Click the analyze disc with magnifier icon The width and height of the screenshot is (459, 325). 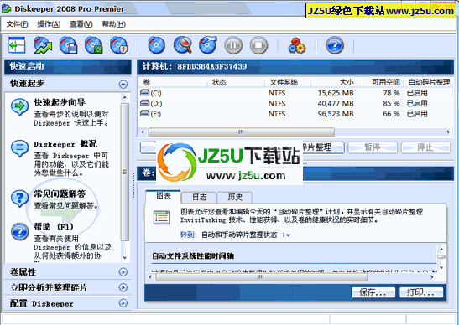182,45
